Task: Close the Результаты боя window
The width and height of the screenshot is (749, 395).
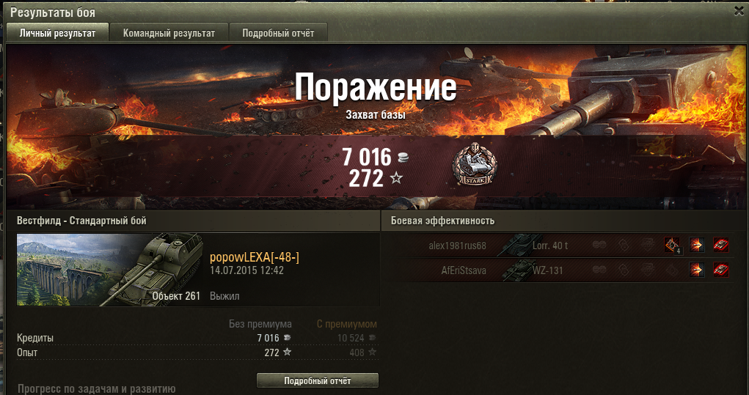Action: (x=739, y=12)
